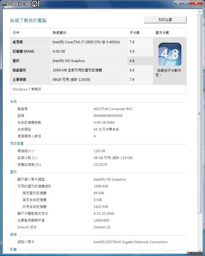Click the processor subscore 7.6
Screen dimensions: 205x256
pyautogui.click(x=132, y=42)
